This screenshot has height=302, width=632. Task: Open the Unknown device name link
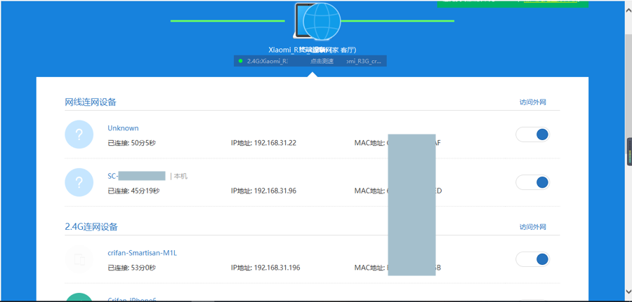[x=123, y=128]
